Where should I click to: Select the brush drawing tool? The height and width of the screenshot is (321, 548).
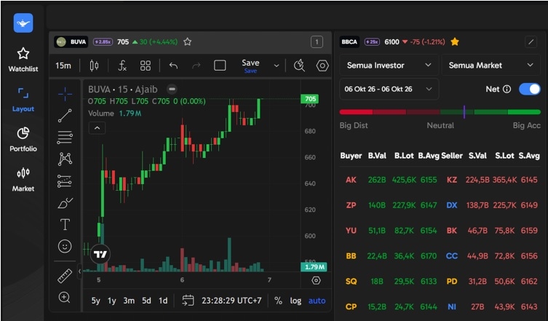coord(65,203)
